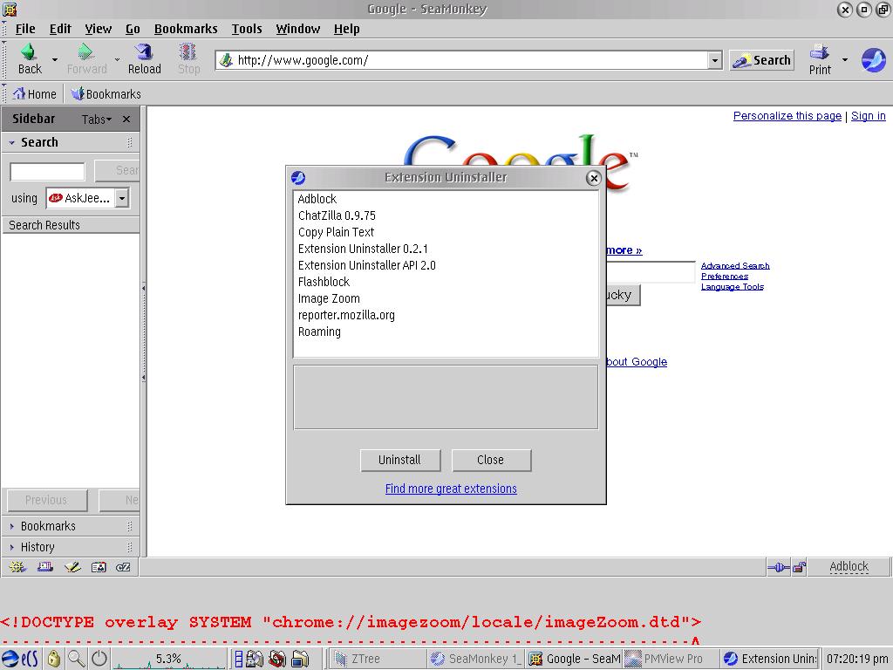Open the search engine dropdown in sidebar

122,198
